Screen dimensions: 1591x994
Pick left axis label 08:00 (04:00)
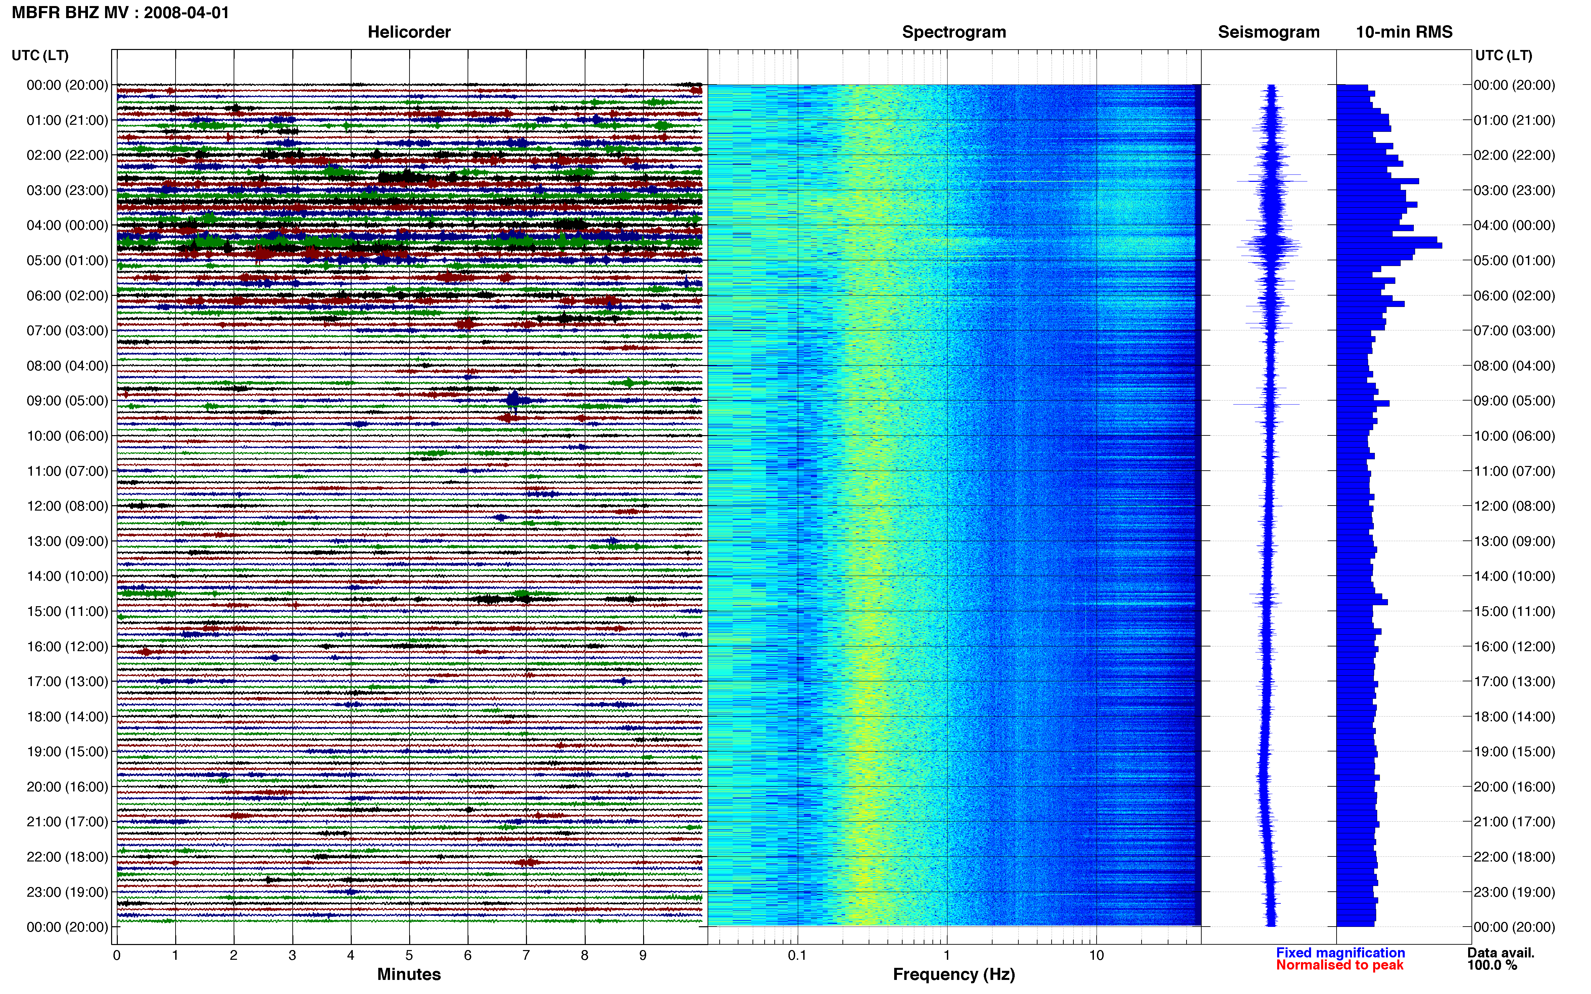[67, 366]
